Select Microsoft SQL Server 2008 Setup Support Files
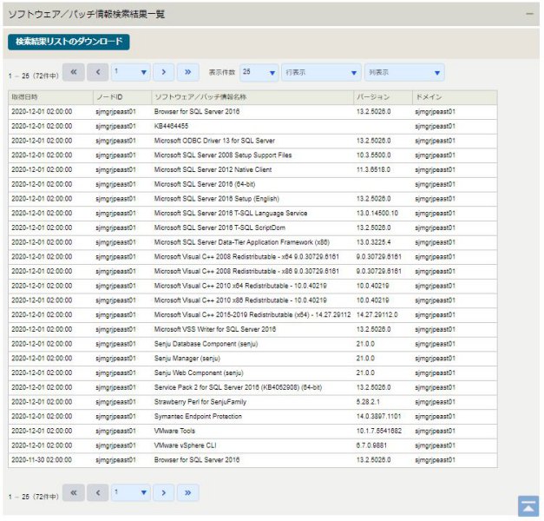 coord(223,155)
